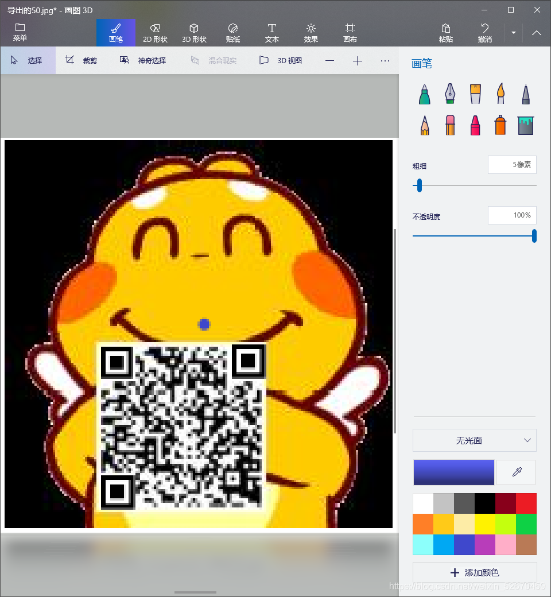
Task: Open the 贴纸 stickers tab
Action: (232, 33)
